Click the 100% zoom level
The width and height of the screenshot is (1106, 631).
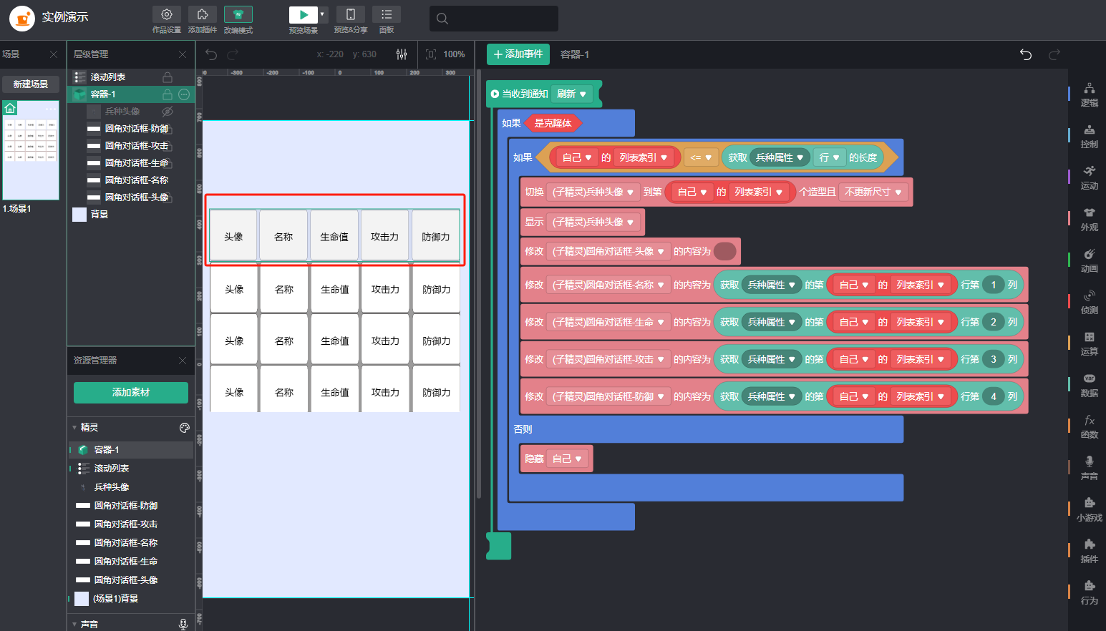point(454,54)
